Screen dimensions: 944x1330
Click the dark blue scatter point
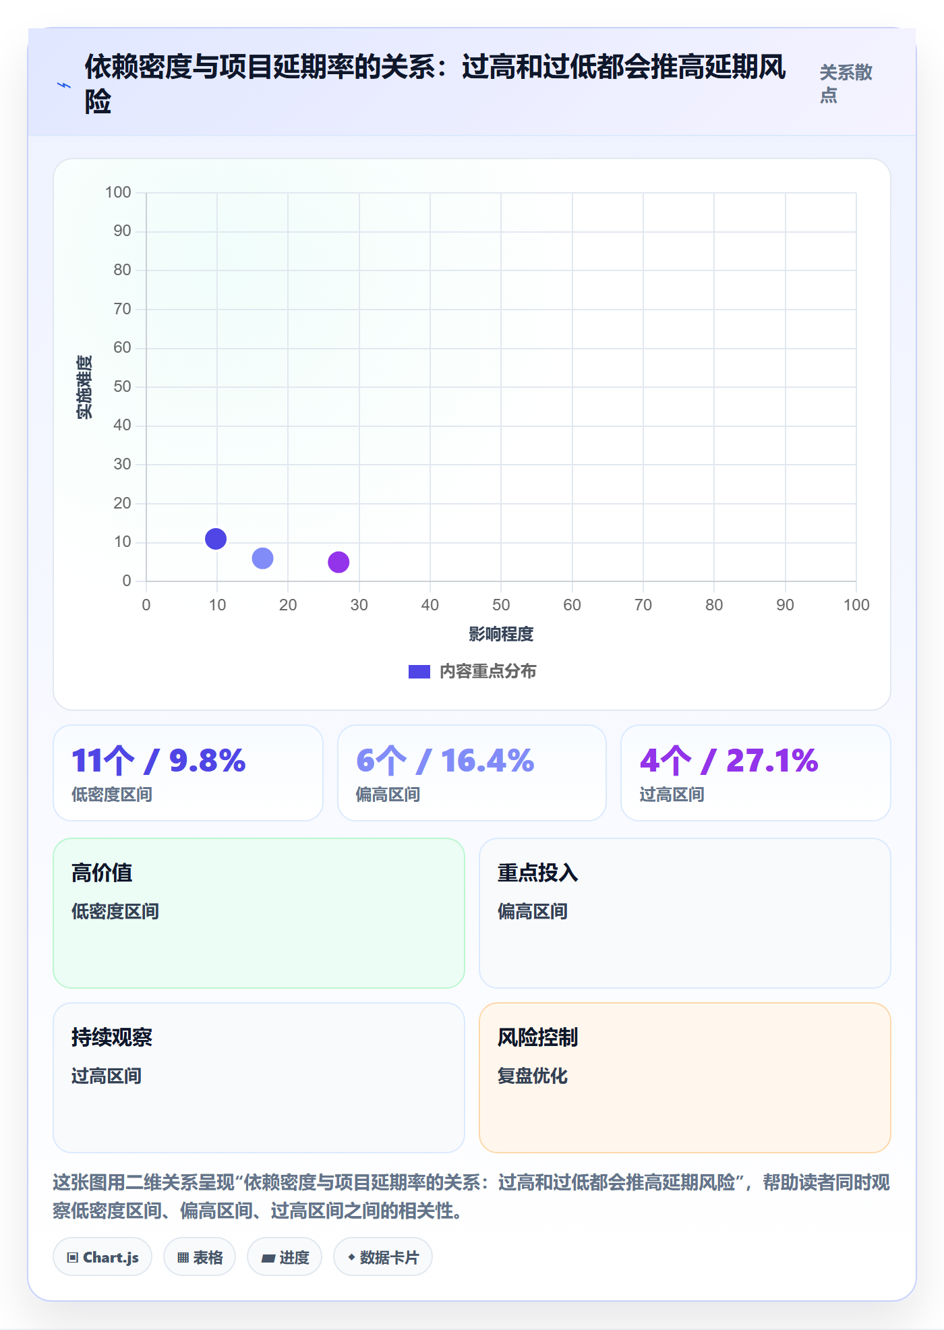pyautogui.click(x=216, y=539)
